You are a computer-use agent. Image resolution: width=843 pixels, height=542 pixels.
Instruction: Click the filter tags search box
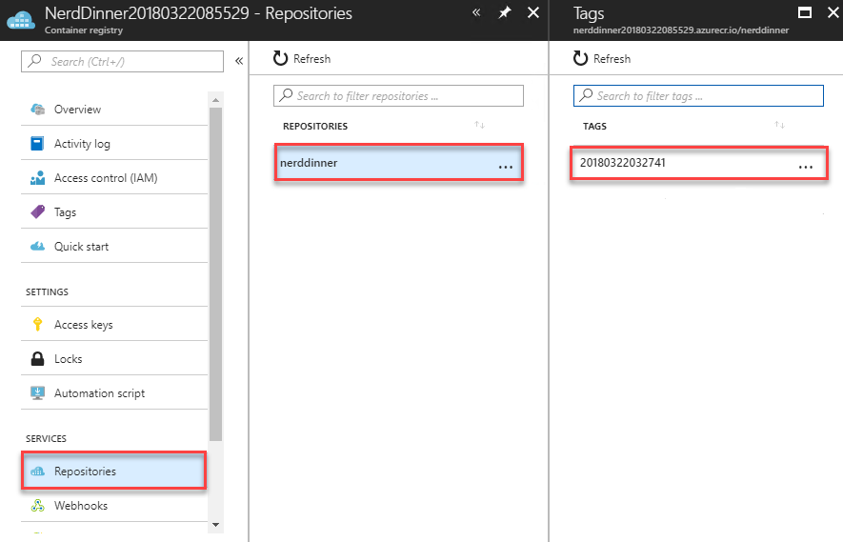tap(698, 95)
